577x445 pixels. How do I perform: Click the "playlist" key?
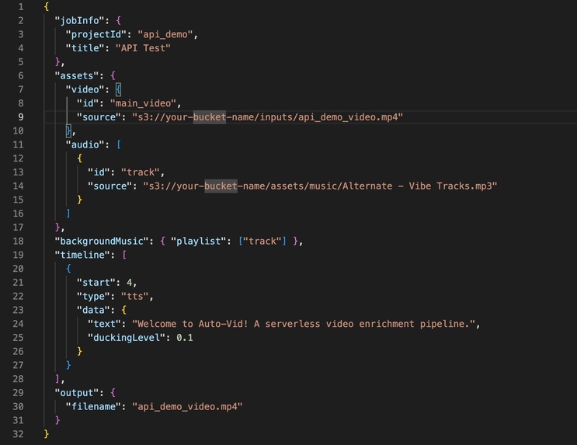point(198,241)
